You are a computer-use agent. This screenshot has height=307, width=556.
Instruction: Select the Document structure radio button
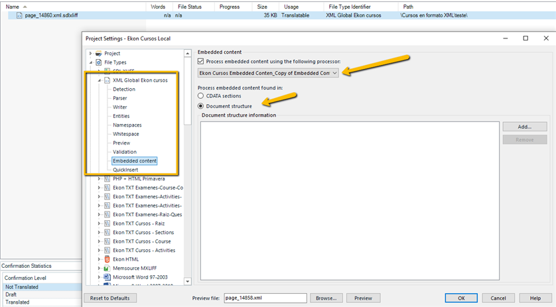click(201, 105)
